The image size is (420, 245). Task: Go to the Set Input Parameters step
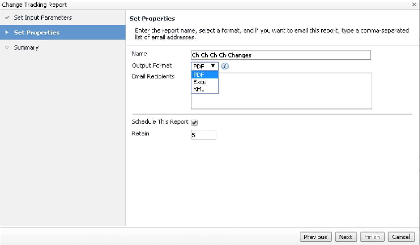pyautogui.click(x=43, y=17)
